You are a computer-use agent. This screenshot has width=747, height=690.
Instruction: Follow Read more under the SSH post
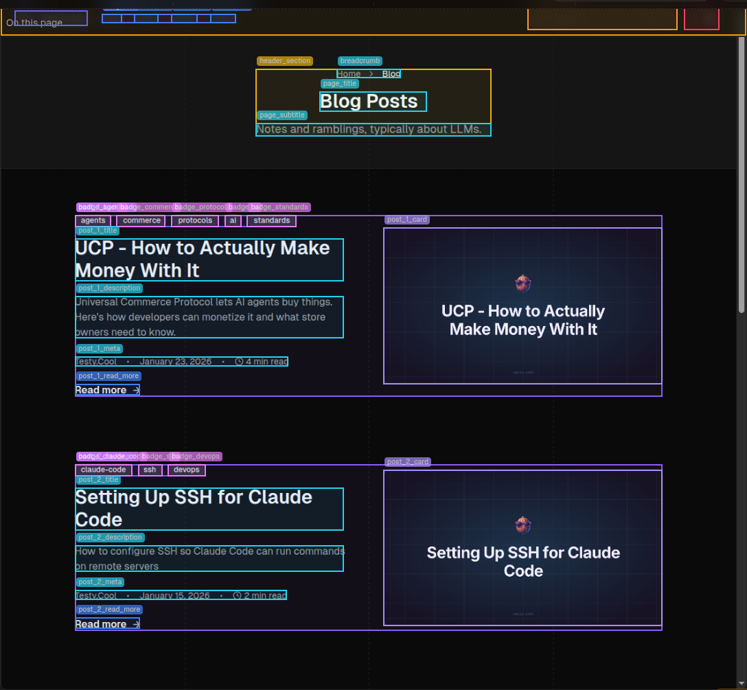point(108,624)
